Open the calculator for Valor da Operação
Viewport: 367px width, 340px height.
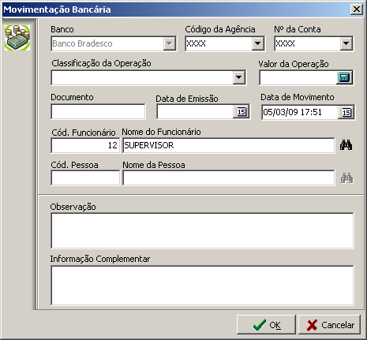tap(344, 77)
